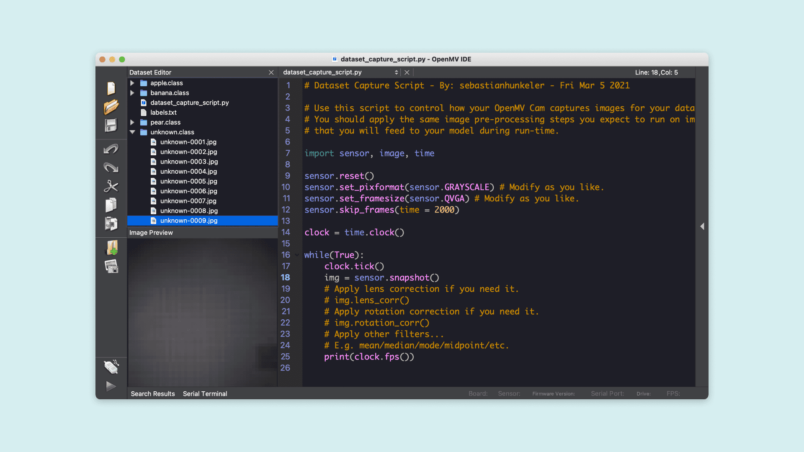Open the dataset_capture_script.py file selector dropdown
Viewport: 804px width, 452px height.
click(x=396, y=72)
